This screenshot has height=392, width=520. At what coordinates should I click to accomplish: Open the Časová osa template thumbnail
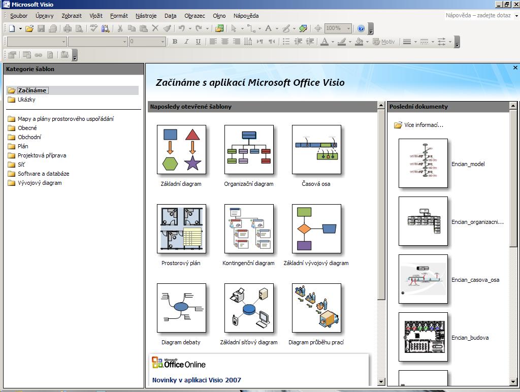(x=316, y=150)
